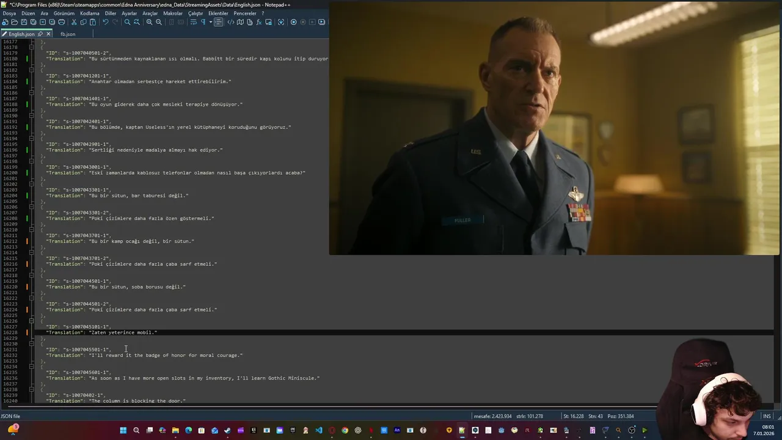Toggle synchronized horizontal scrolling icon
The width and height of the screenshot is (782, 440).
click(181, 22)
